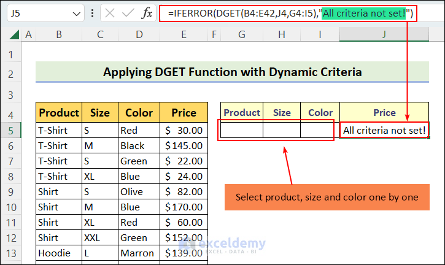445x265 pixels.
Task: Click Size header in data table
Action: tap(100, 113)
